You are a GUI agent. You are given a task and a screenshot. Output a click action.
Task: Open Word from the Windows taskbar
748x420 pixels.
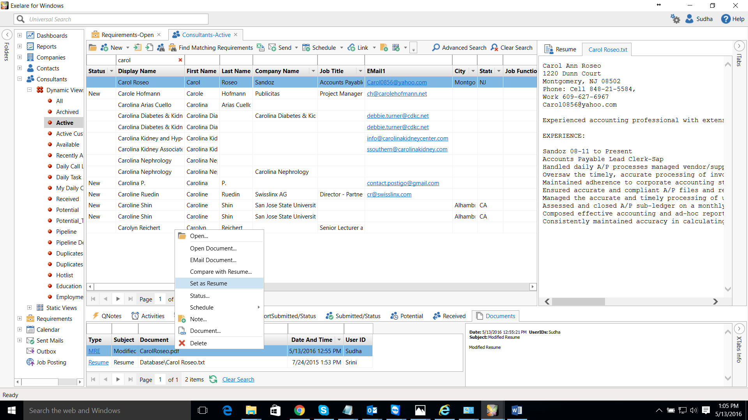(x=517, y=410)
